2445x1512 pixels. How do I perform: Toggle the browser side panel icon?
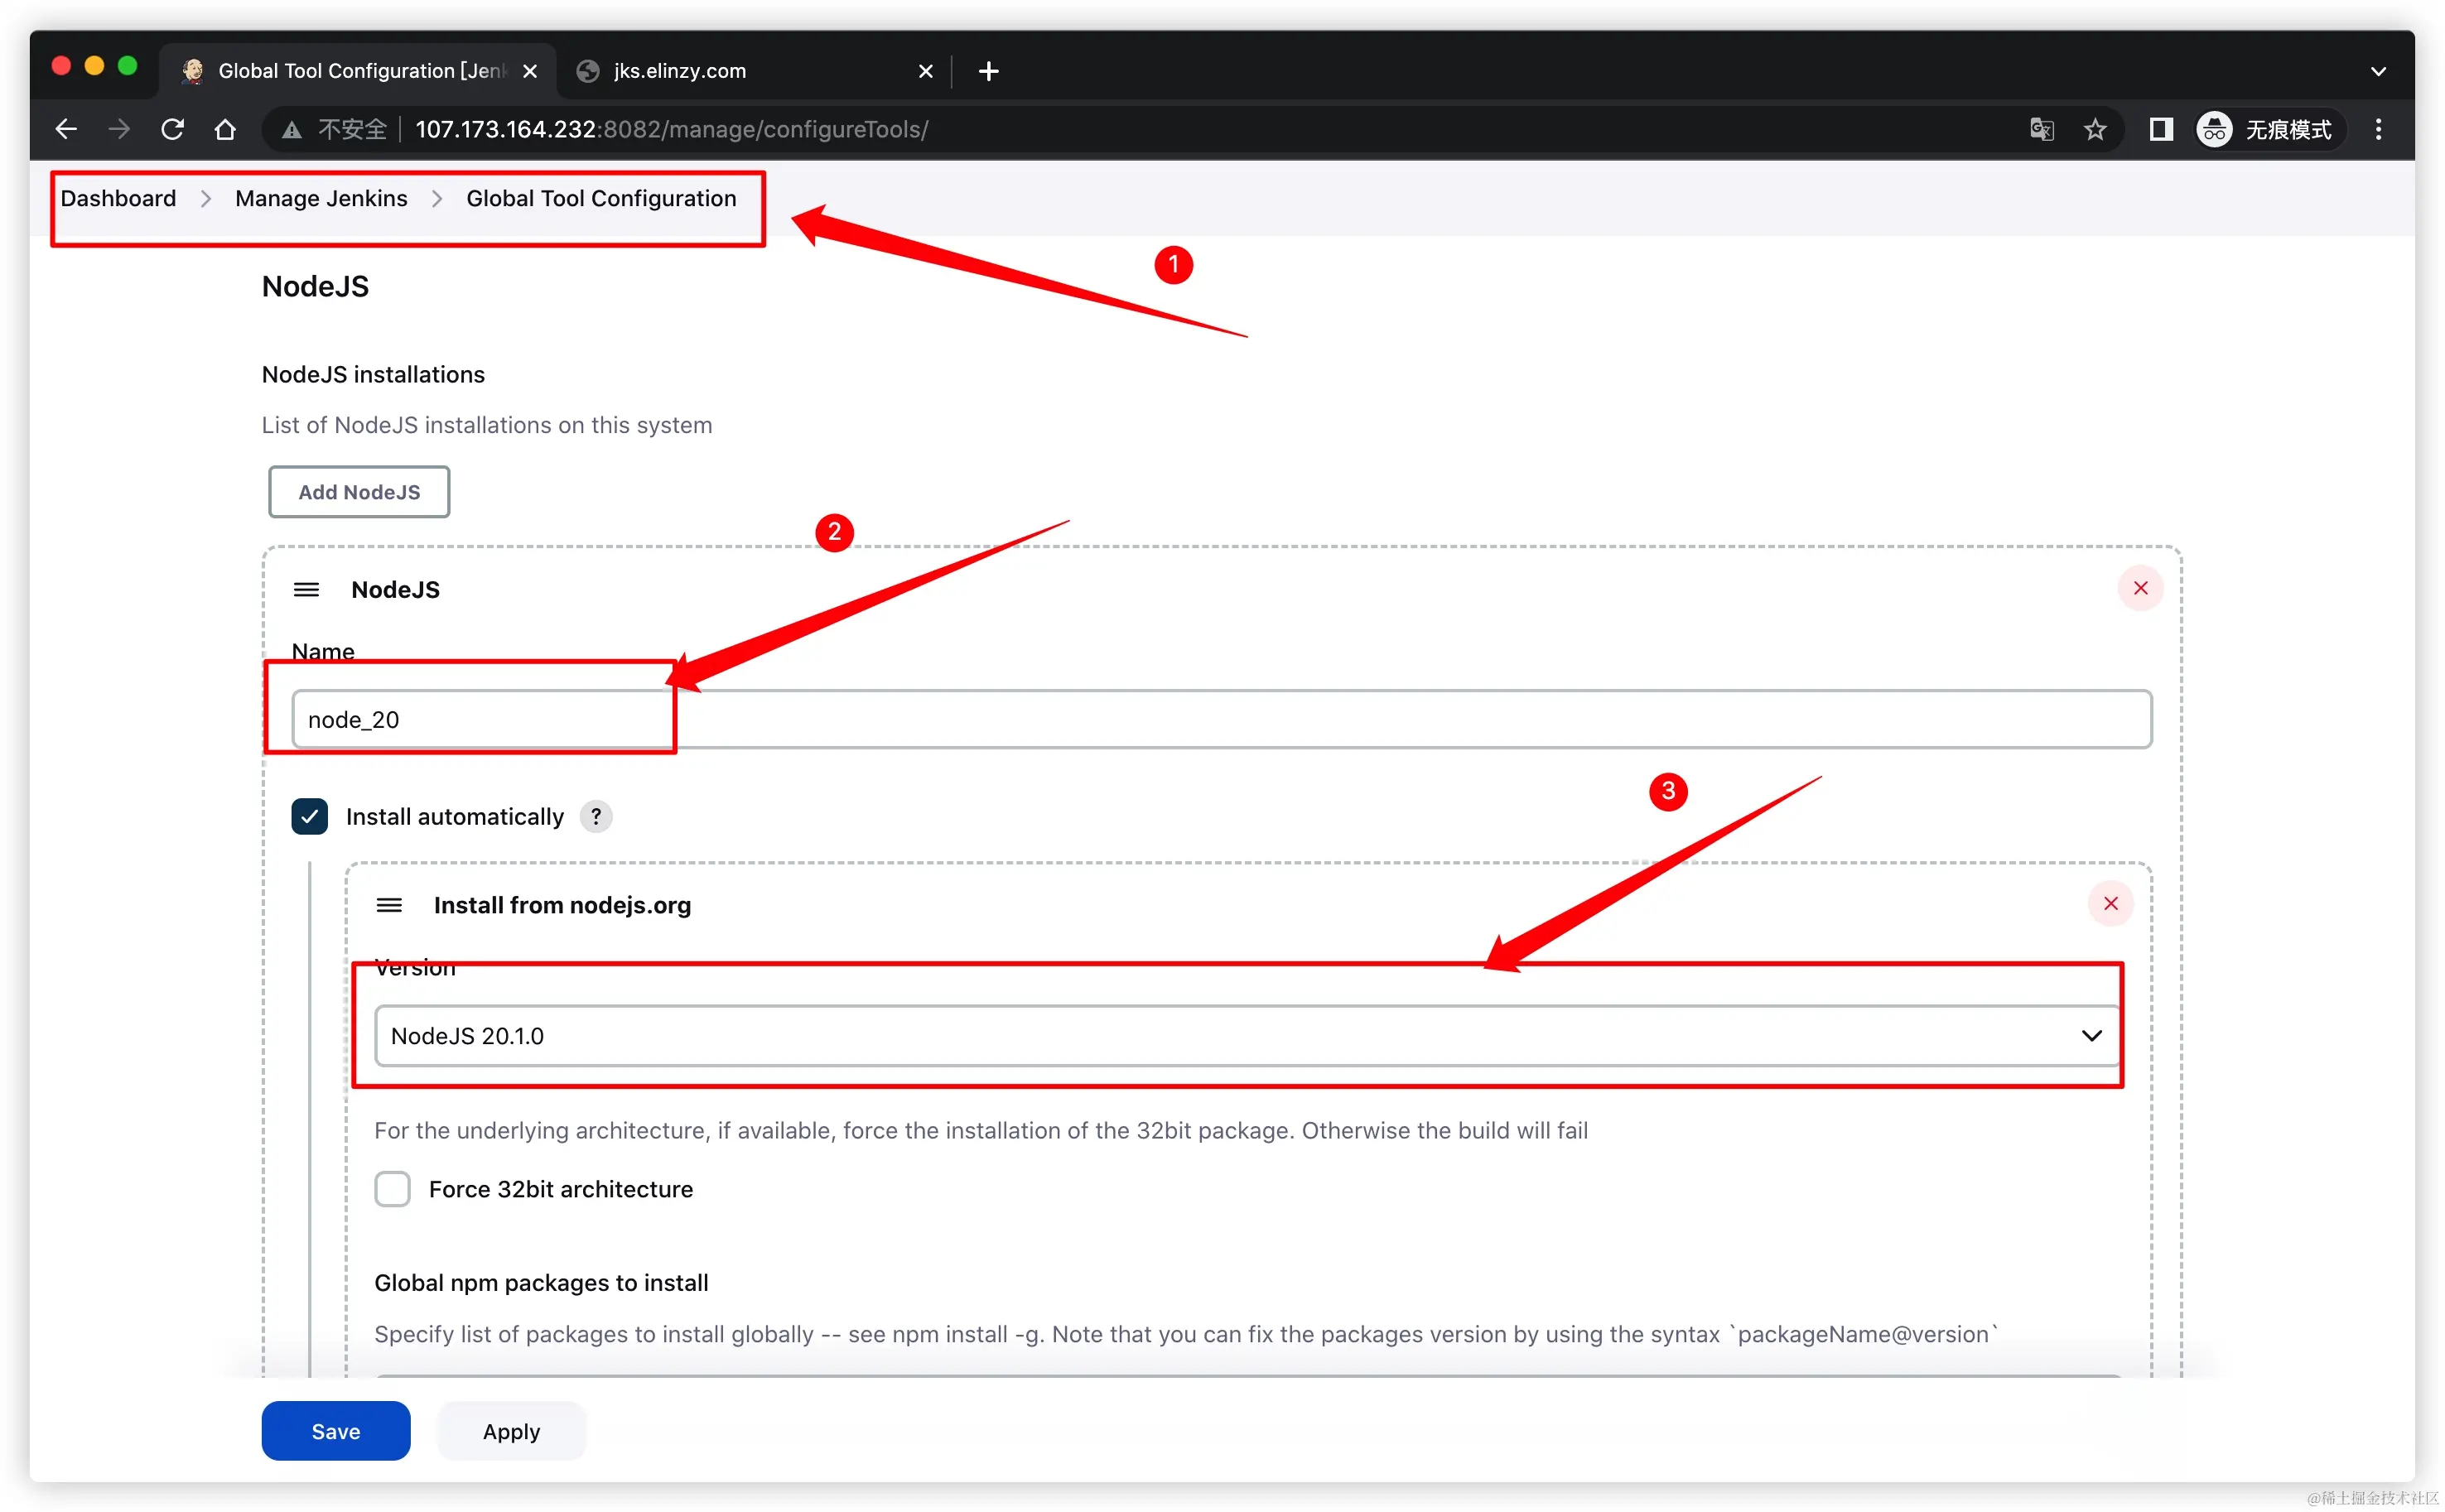tap(2161, 129)
